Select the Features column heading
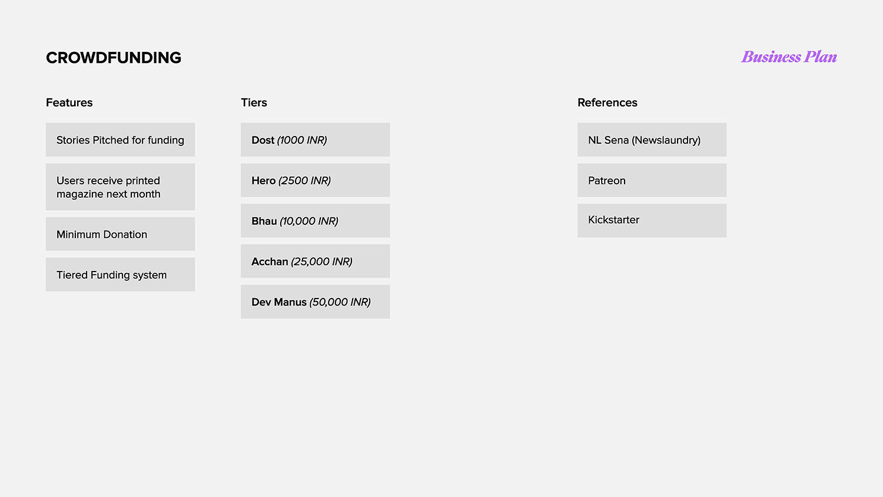 click(x=69, y=102)
